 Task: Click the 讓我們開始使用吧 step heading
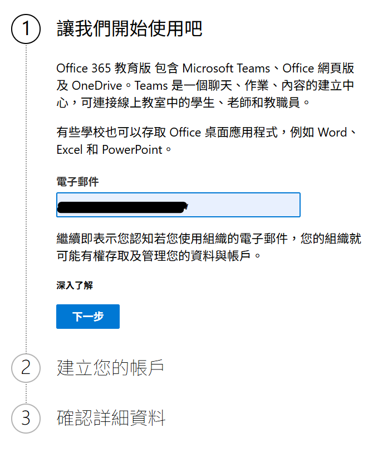click(x=129, y=28)
